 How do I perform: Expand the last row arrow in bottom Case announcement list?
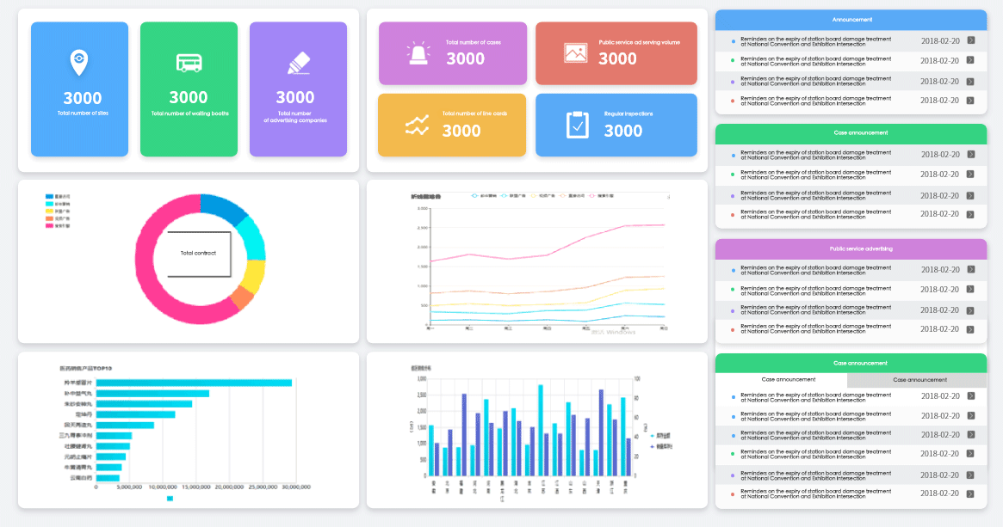click(x=971, y=493)
